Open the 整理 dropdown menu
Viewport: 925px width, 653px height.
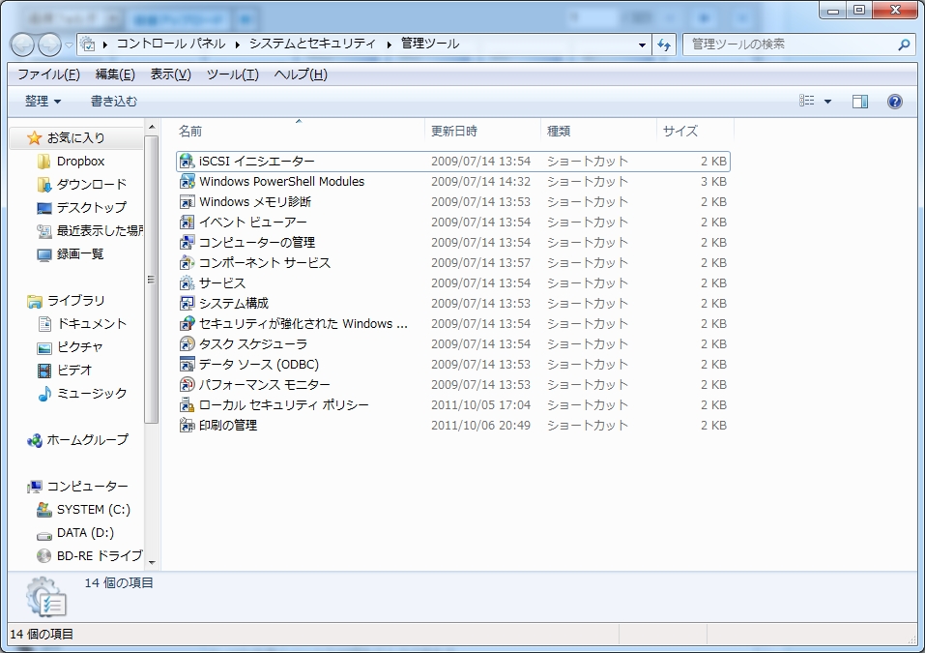pos(43,102)
